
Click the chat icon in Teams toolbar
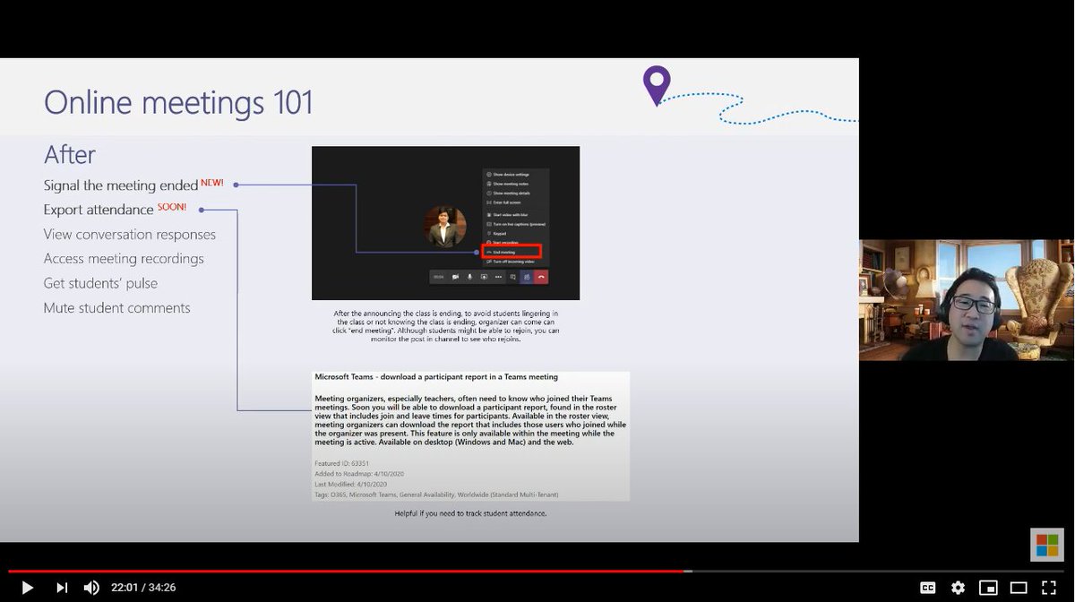512,277
